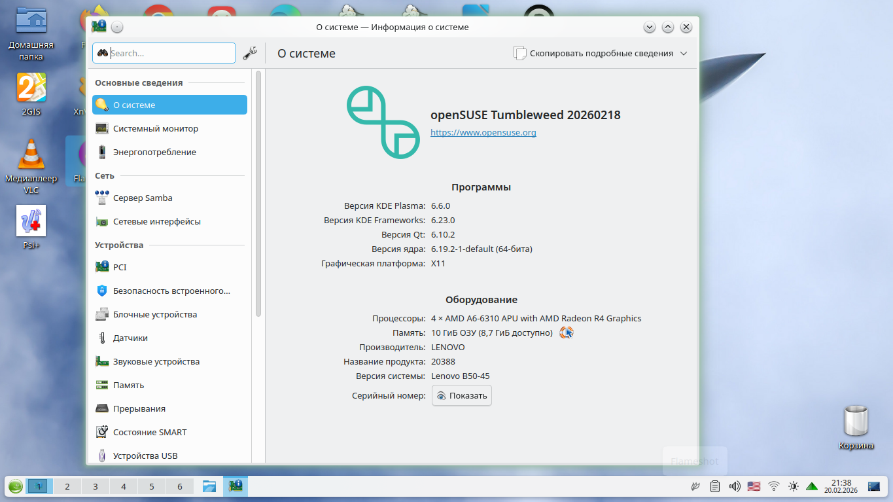
Task: Switch to virtual desktop 3
Action: pos(96,486)
